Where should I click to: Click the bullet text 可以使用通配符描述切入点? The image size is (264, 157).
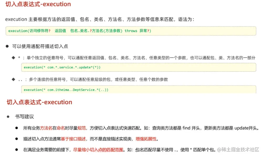tap(40, 46)
